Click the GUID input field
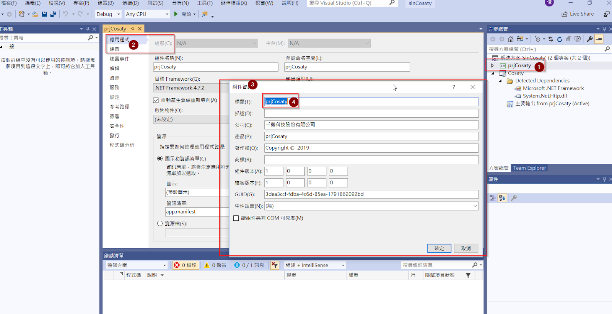 [x=371, y=194]
